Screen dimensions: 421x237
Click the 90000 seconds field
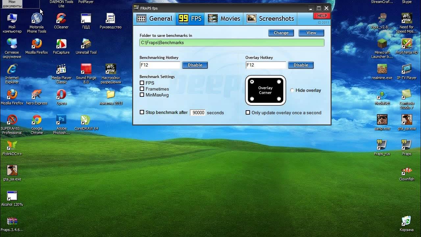click(198, 113)
